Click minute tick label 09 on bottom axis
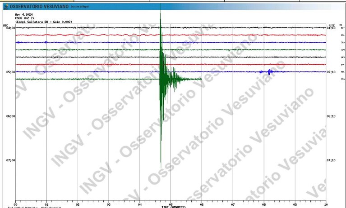Image resolution: width=346 pixels, height=208 pixels. (295, 204)
